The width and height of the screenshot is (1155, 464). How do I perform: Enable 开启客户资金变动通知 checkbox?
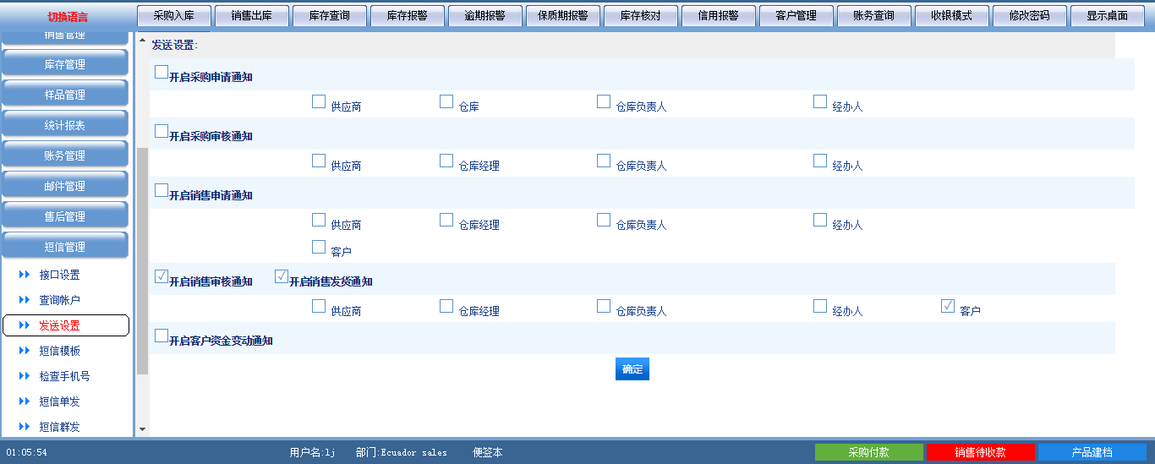point(161,336)
